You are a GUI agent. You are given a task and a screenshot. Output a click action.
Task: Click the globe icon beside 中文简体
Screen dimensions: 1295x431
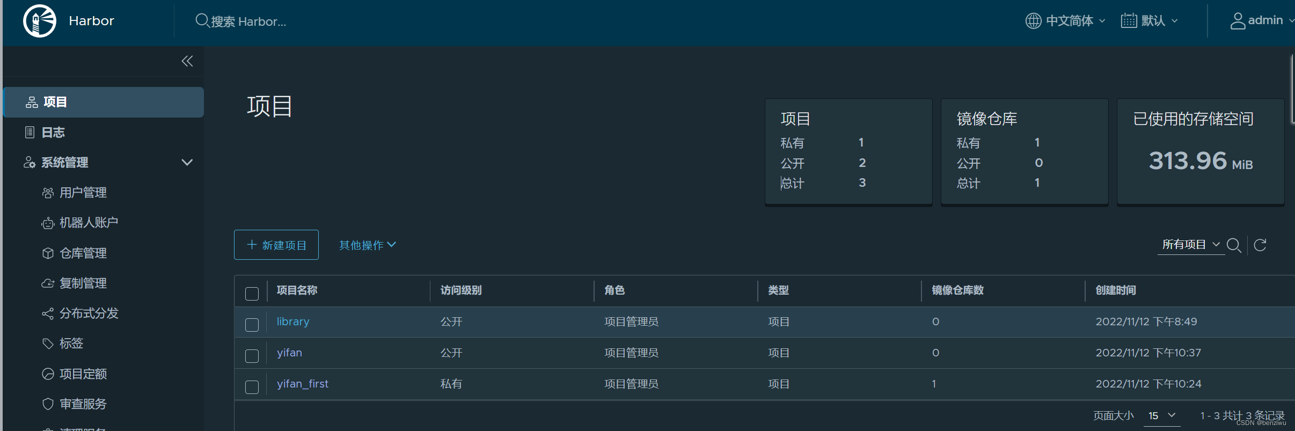click(x=1033, y=21)
